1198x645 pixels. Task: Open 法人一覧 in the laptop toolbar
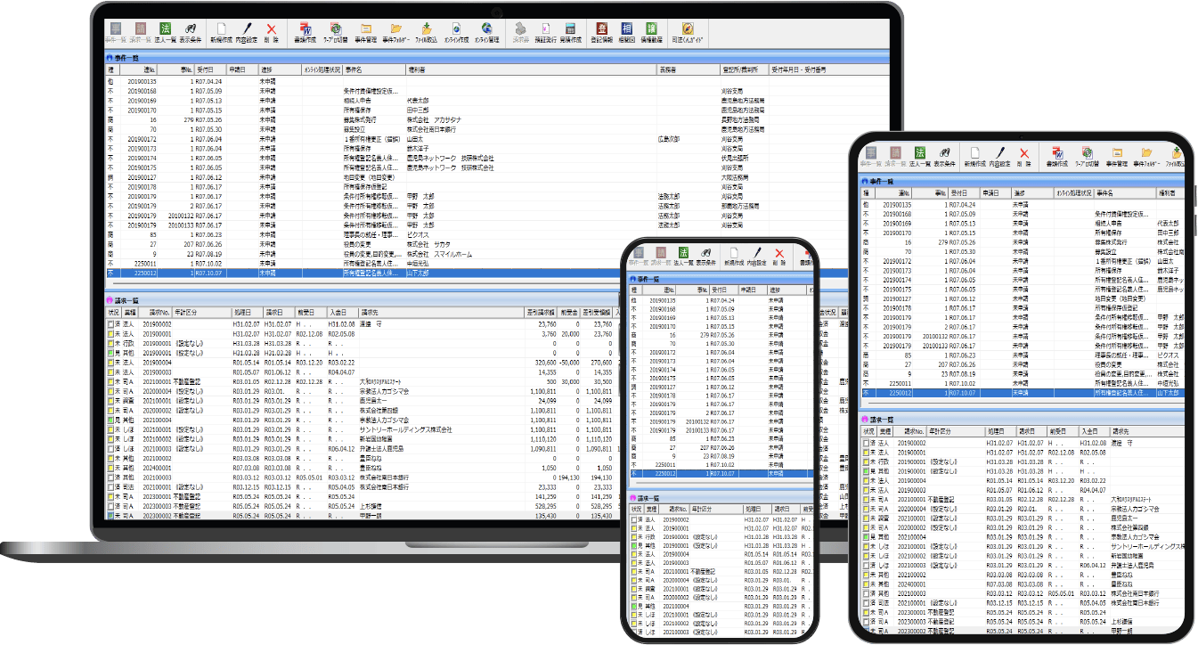165,33
